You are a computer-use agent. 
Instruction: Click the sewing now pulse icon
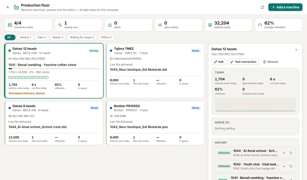[x=60, y=25]
